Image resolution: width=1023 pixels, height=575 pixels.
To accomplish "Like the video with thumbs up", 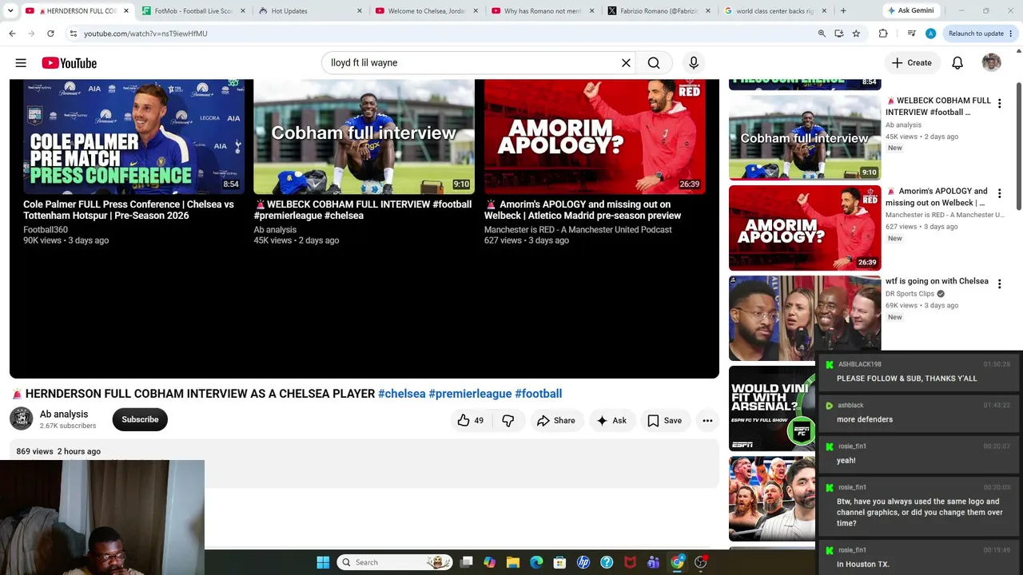I will pos(471,420).
